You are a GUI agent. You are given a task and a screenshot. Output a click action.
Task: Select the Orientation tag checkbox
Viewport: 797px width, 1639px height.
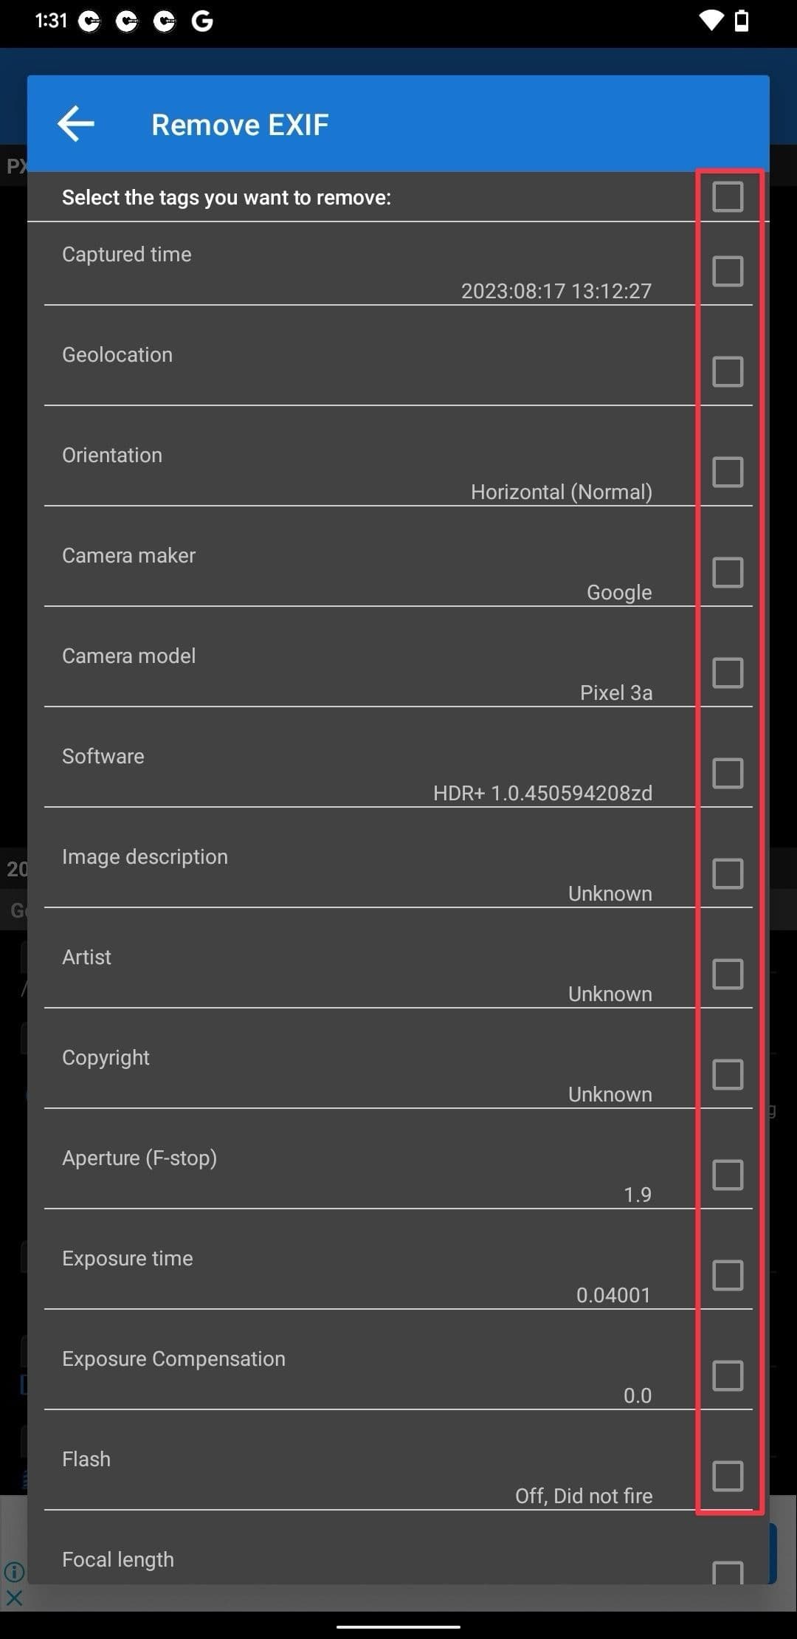(x=728, y=472)
